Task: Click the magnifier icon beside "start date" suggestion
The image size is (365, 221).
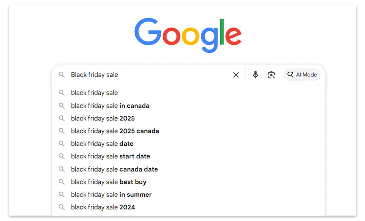Action: (62, 156)
